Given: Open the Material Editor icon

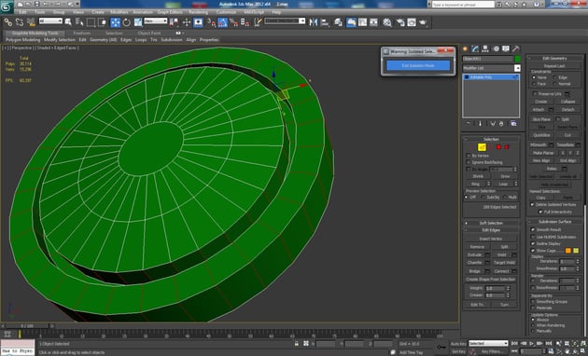Looking at the screenshot, I should coord(387,22).
